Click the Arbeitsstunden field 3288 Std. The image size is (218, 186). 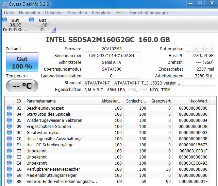pyautogui.click(x=200, y=76)
